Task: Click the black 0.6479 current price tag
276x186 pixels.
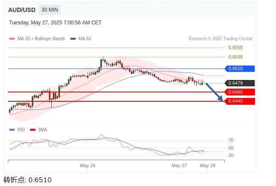Action: point(240,83)
